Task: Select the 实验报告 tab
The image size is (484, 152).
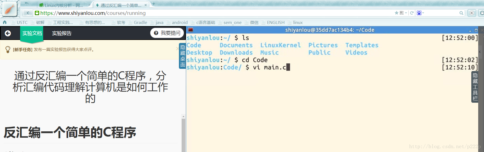Action: 62,33
